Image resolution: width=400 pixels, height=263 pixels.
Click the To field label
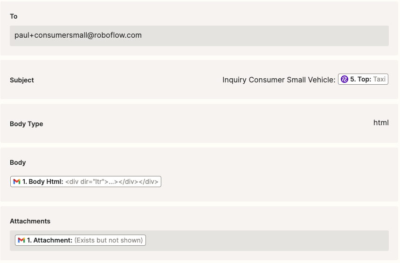(x=14, y=16)
